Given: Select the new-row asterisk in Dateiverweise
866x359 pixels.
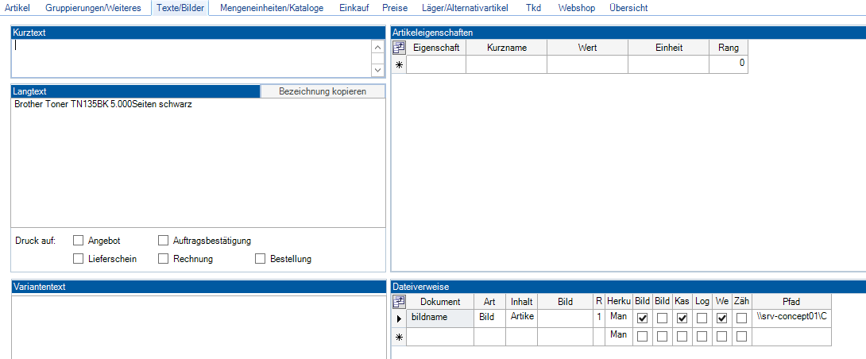Looking at the screenshot, I should tap(399, 337).
